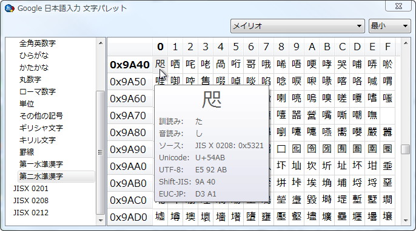
Task: Select character 哭 in row 0x9A40 column C
Action: point(342,64)
